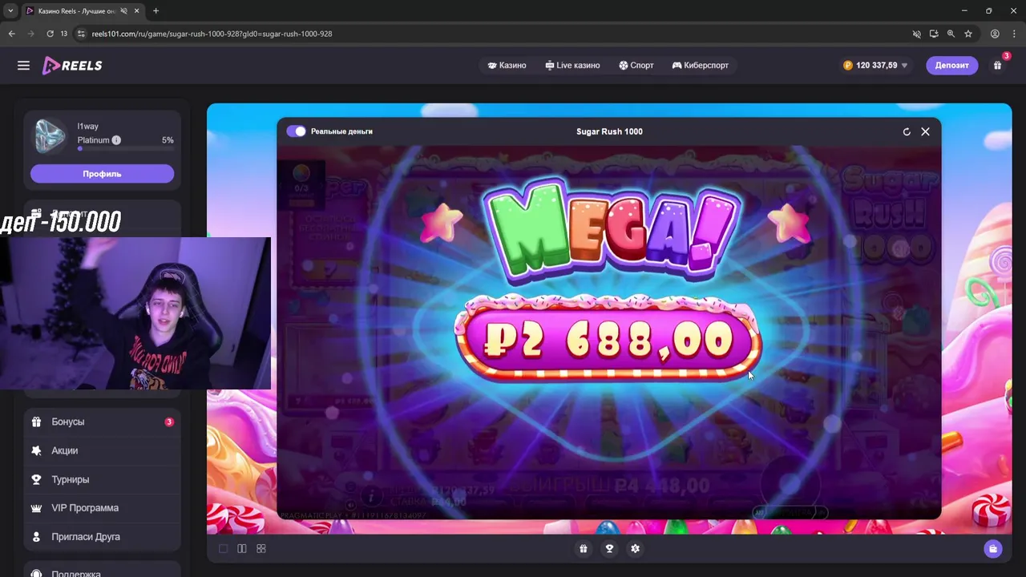Click the l1way avatar diamond
The width and height of the screenshot is (1026, 577).
50,136
